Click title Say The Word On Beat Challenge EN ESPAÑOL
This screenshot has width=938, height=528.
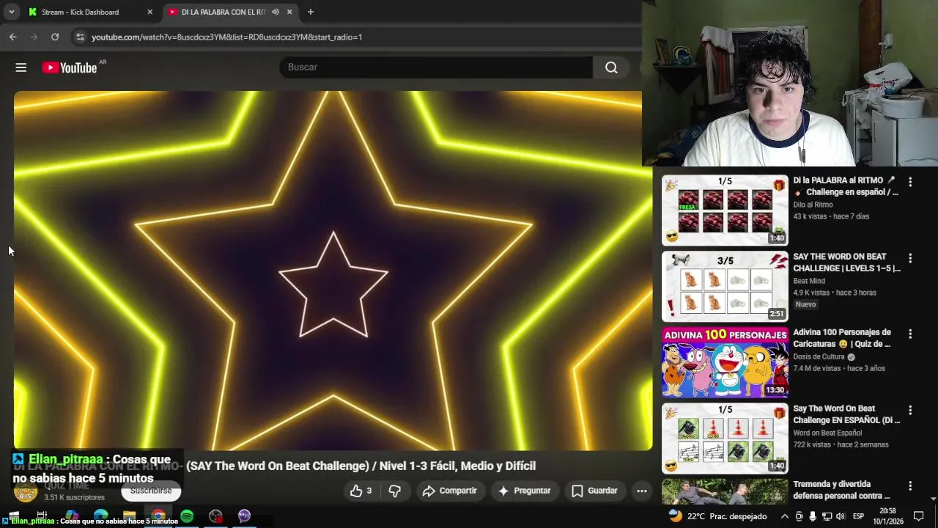(846, 414)
